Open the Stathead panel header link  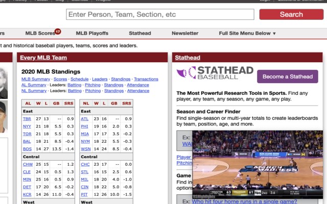188,58
